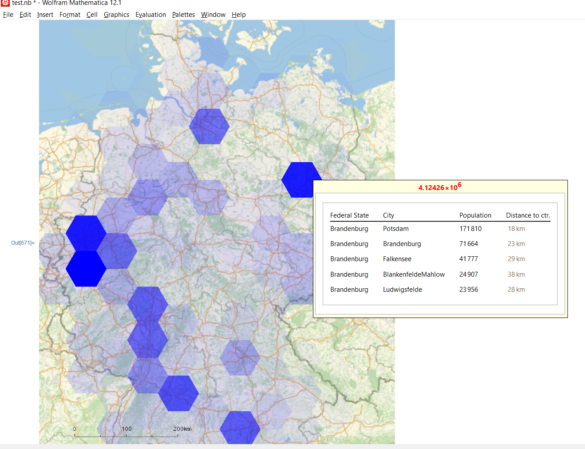Open the Format menu

click(x=70, y=15)
